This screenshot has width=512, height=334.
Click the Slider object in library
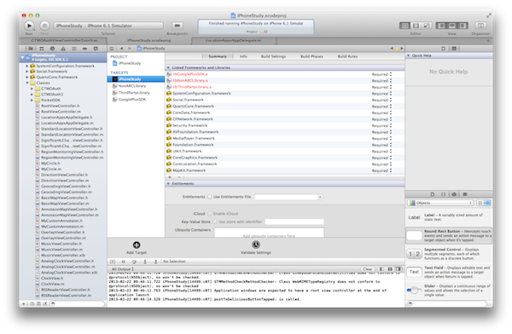pyautogui.click(x=449, y=291)
